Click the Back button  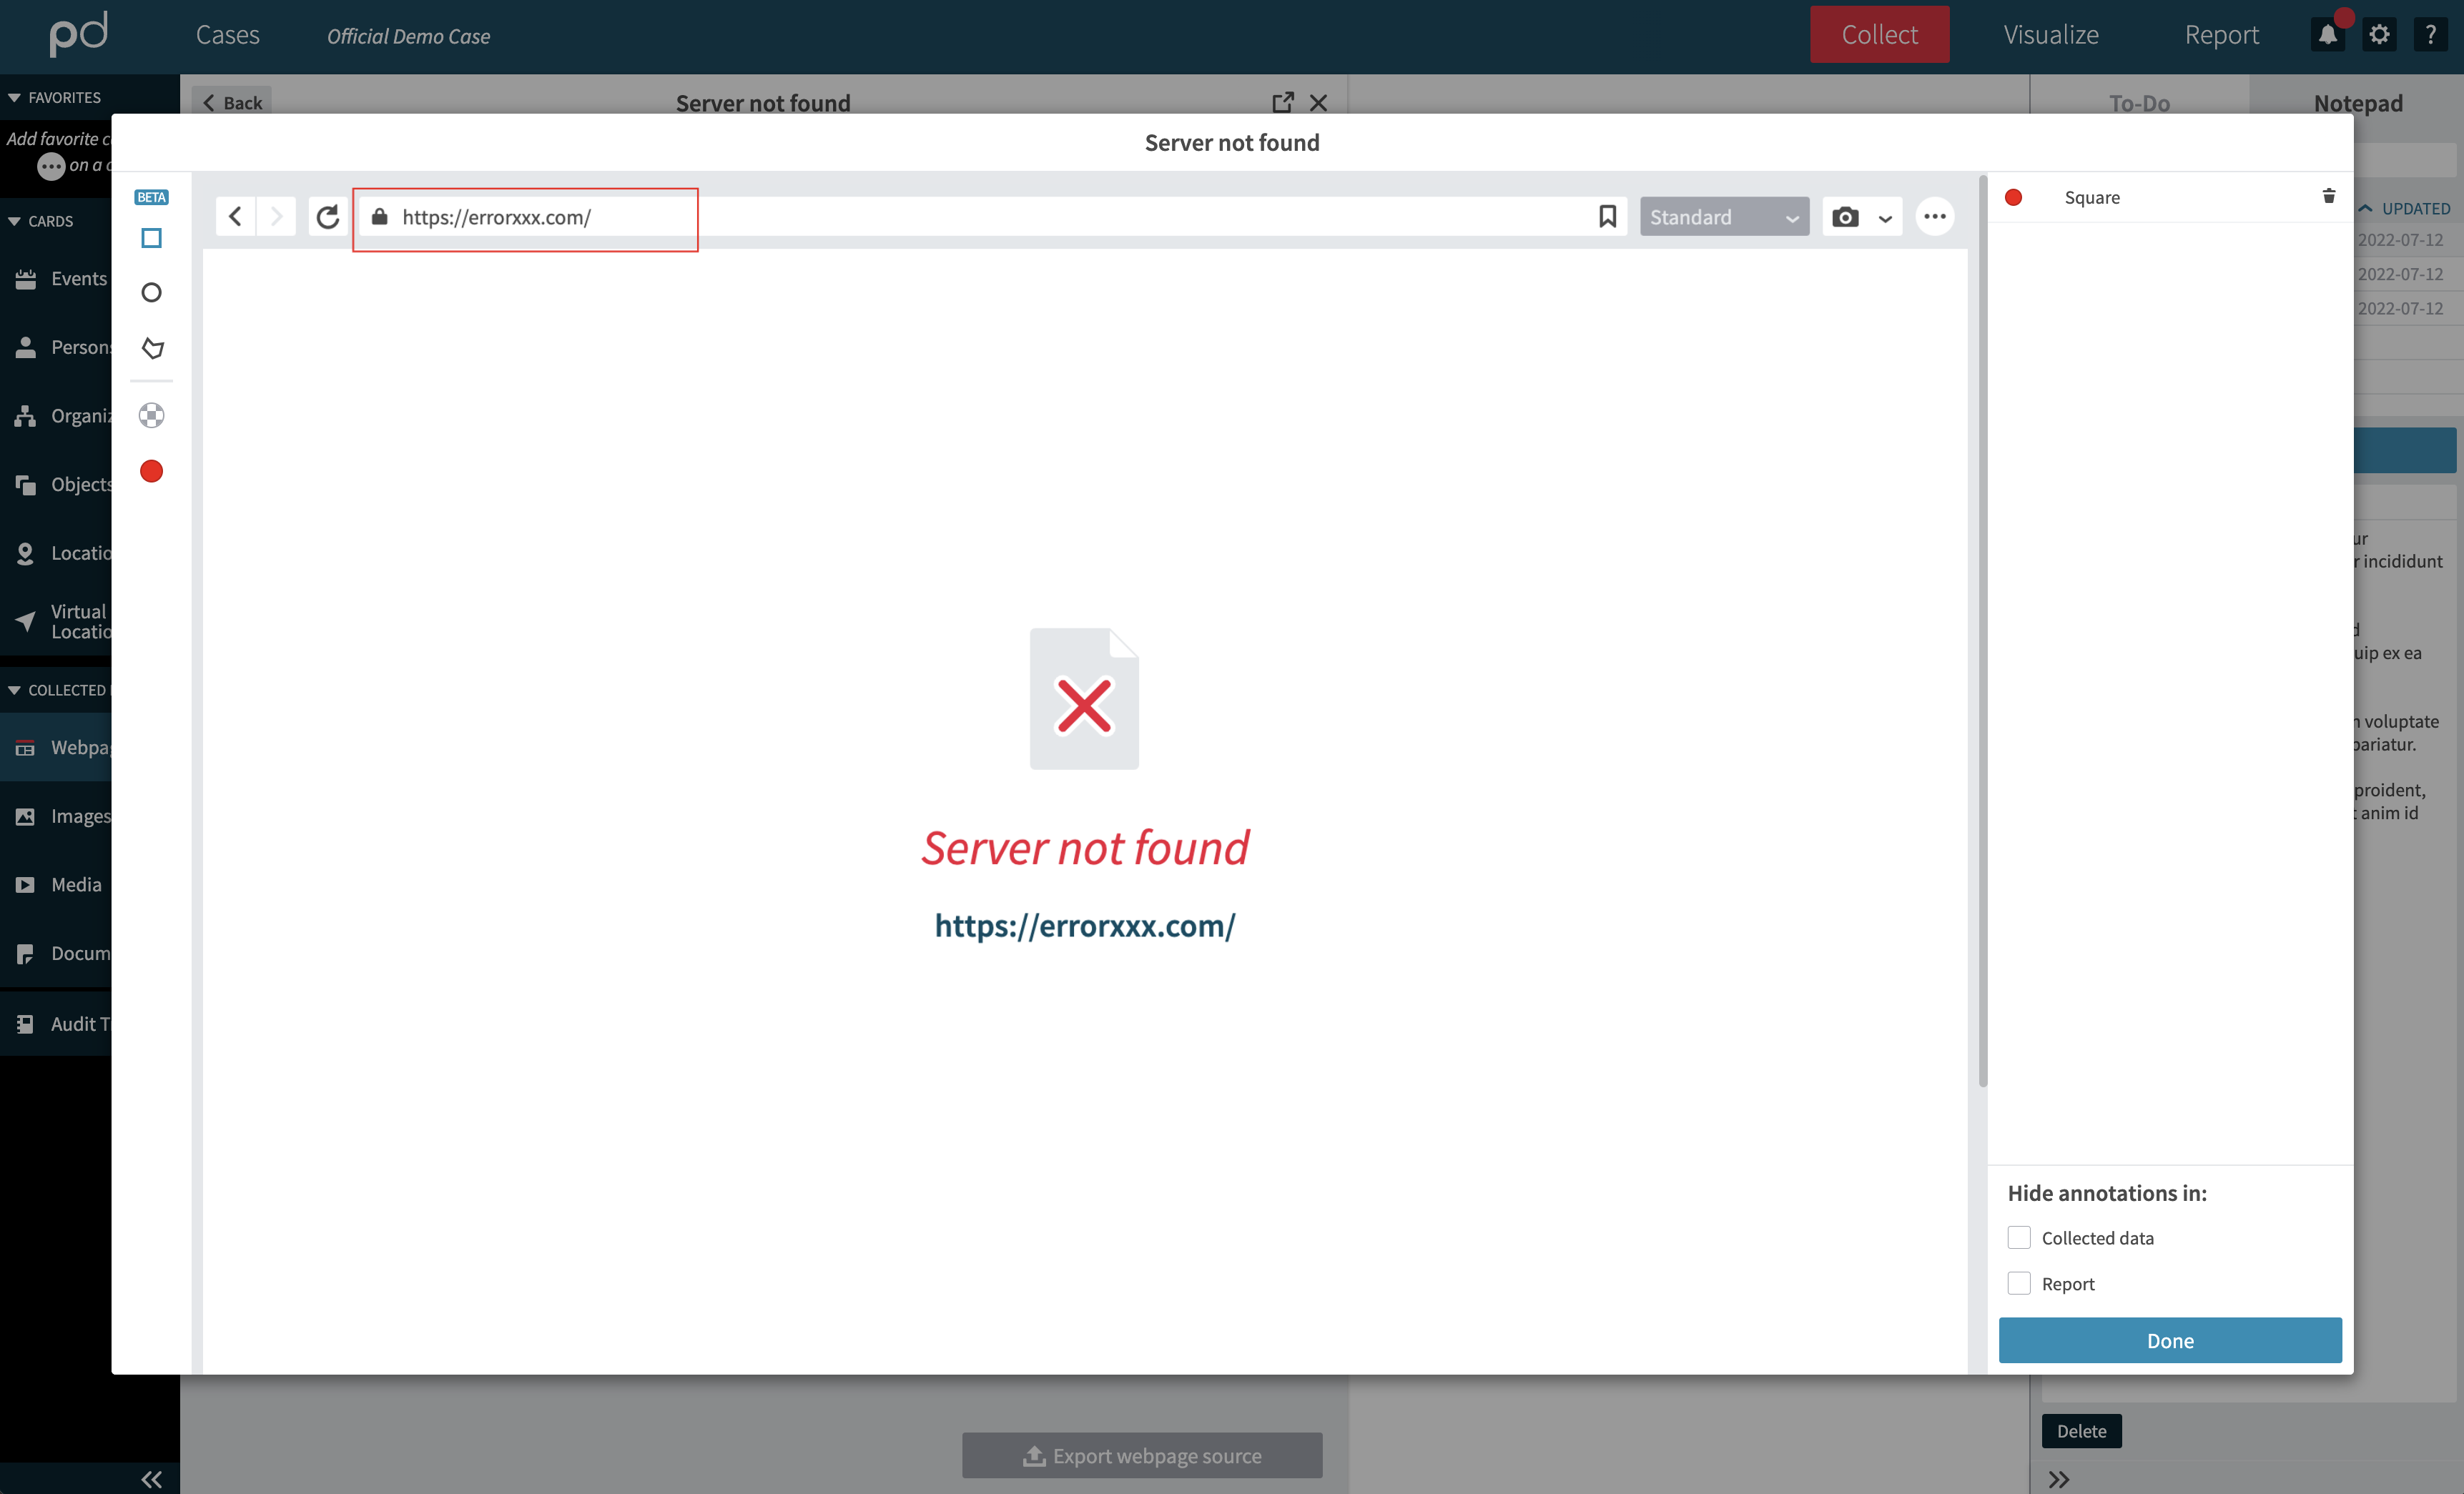click(232, 102)
